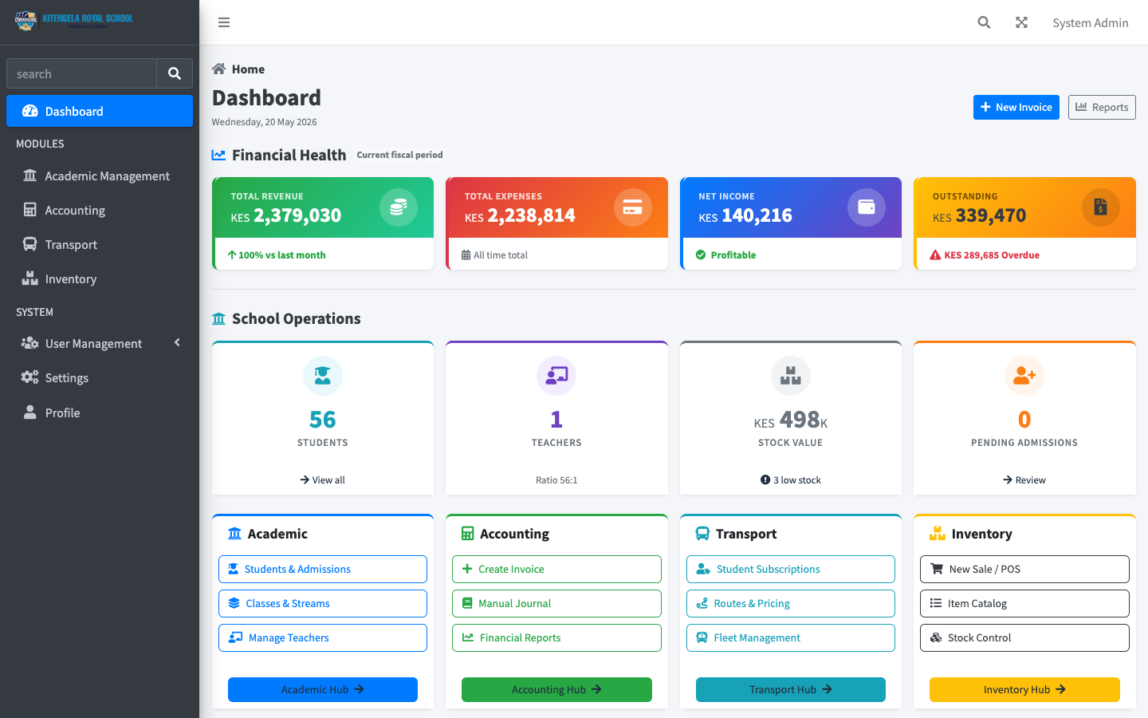Open Transport module in the sidebar
The image size is (1148, 718).
coord(100,244)
